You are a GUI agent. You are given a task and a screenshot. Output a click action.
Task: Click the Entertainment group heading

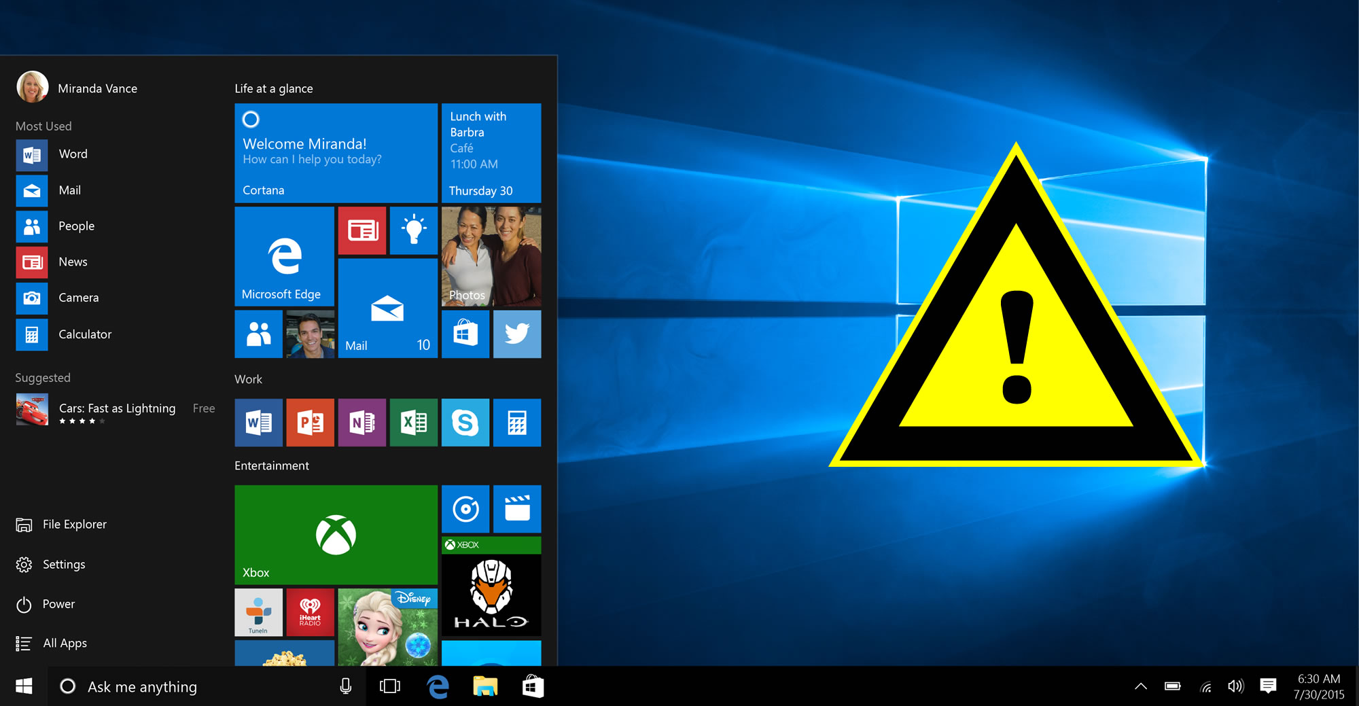coord(272,465)
